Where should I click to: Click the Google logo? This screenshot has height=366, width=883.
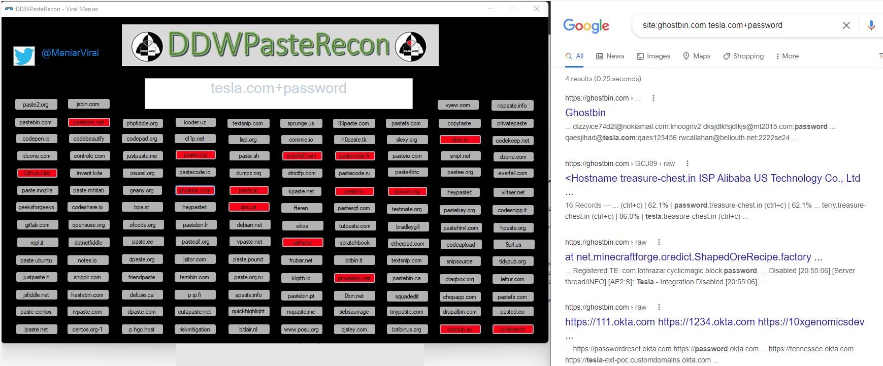586,26
